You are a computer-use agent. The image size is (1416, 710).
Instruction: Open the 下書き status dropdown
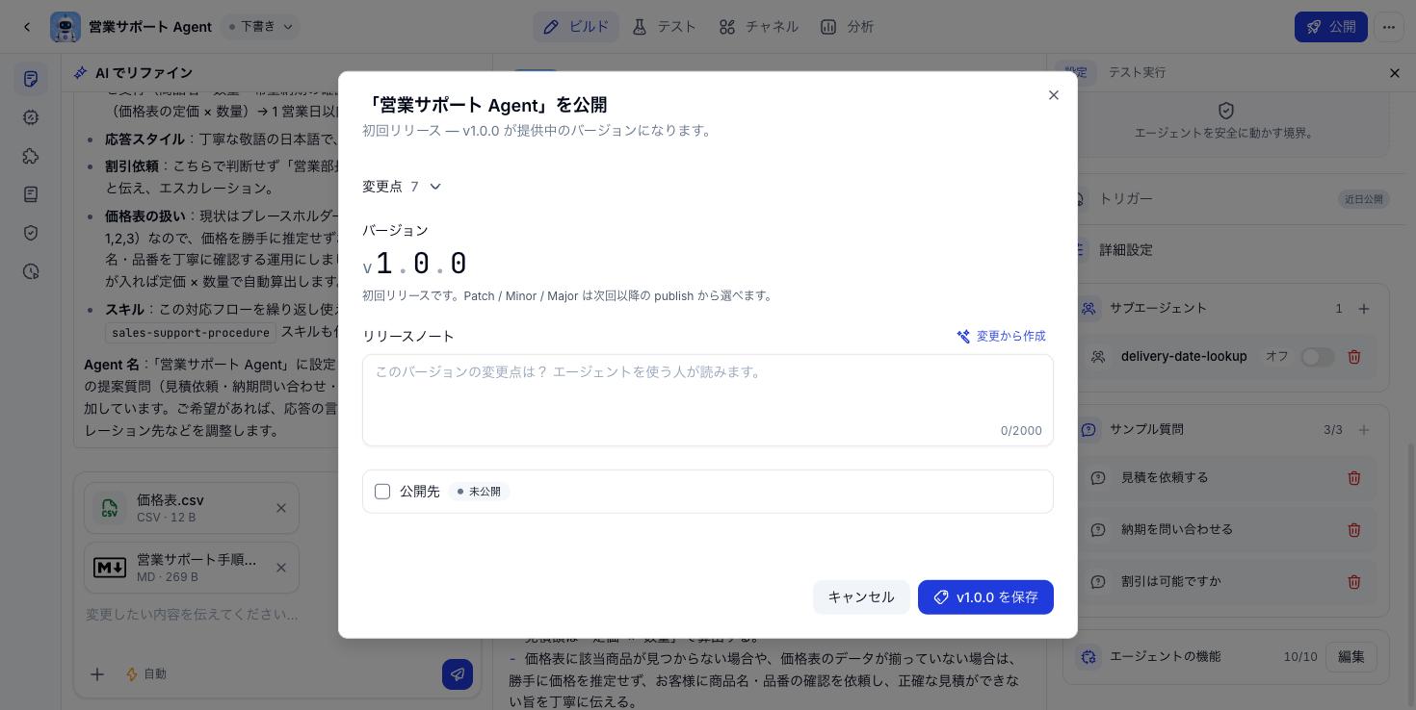pyautogui.click(x=260, y=27)
